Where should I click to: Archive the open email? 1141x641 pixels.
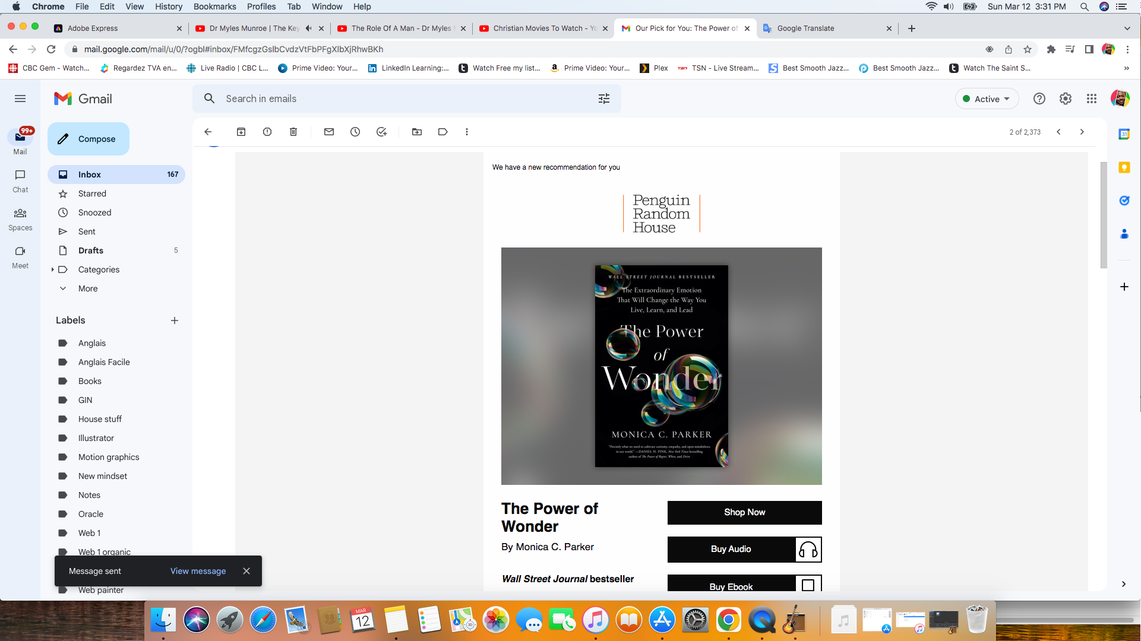point(241,132)
